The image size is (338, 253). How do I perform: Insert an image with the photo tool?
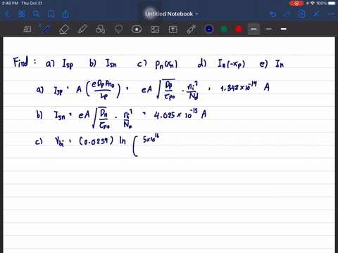(155, 30)
